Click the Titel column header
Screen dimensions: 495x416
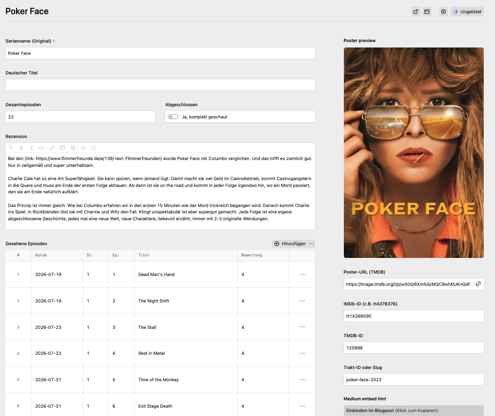tap(186, 255)
